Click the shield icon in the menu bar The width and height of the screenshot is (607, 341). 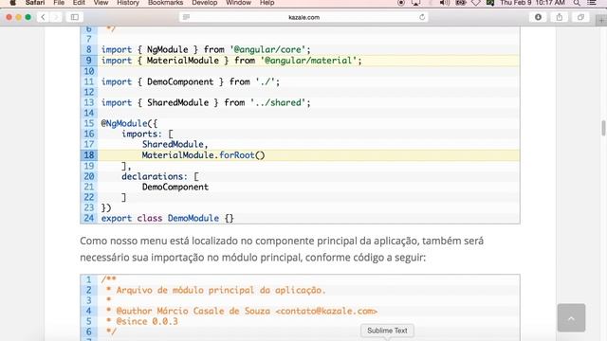point(476,3)
